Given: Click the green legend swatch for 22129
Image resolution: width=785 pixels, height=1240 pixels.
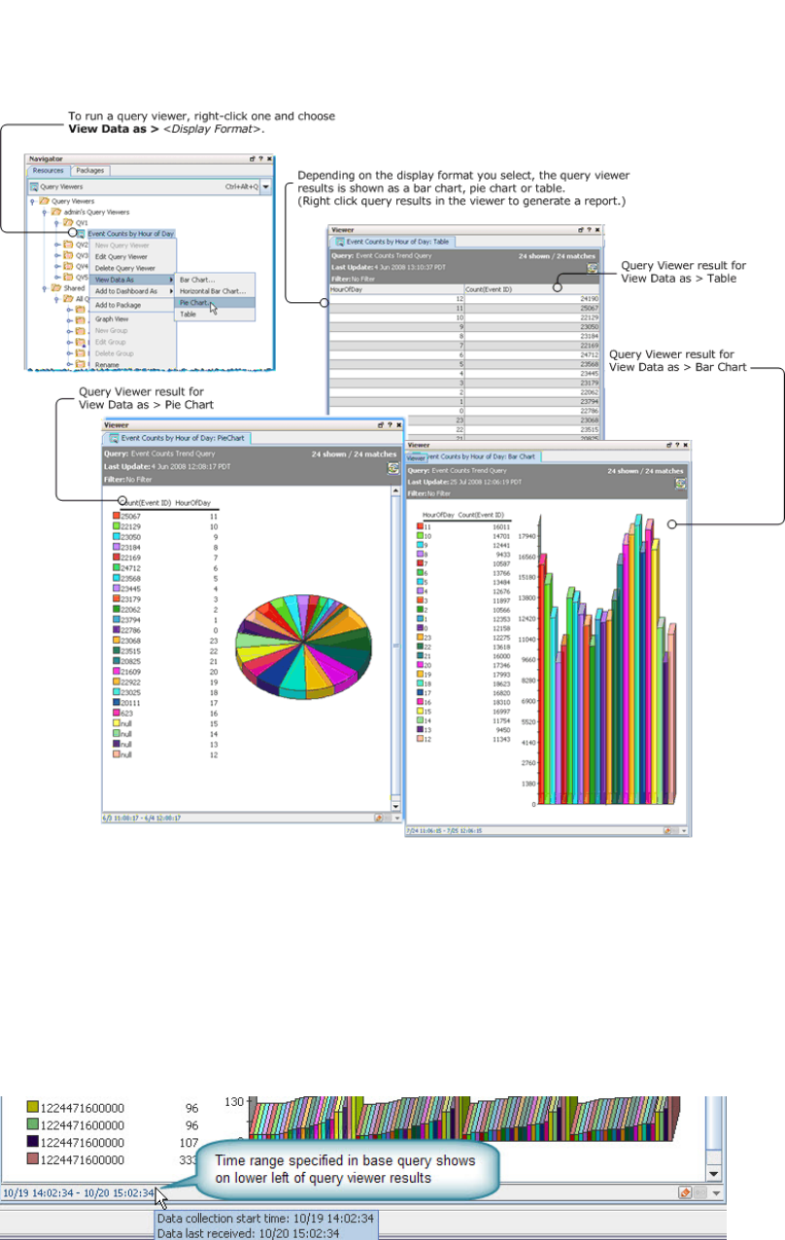Looking at the screenshot, I should click(x=116, y=525).
